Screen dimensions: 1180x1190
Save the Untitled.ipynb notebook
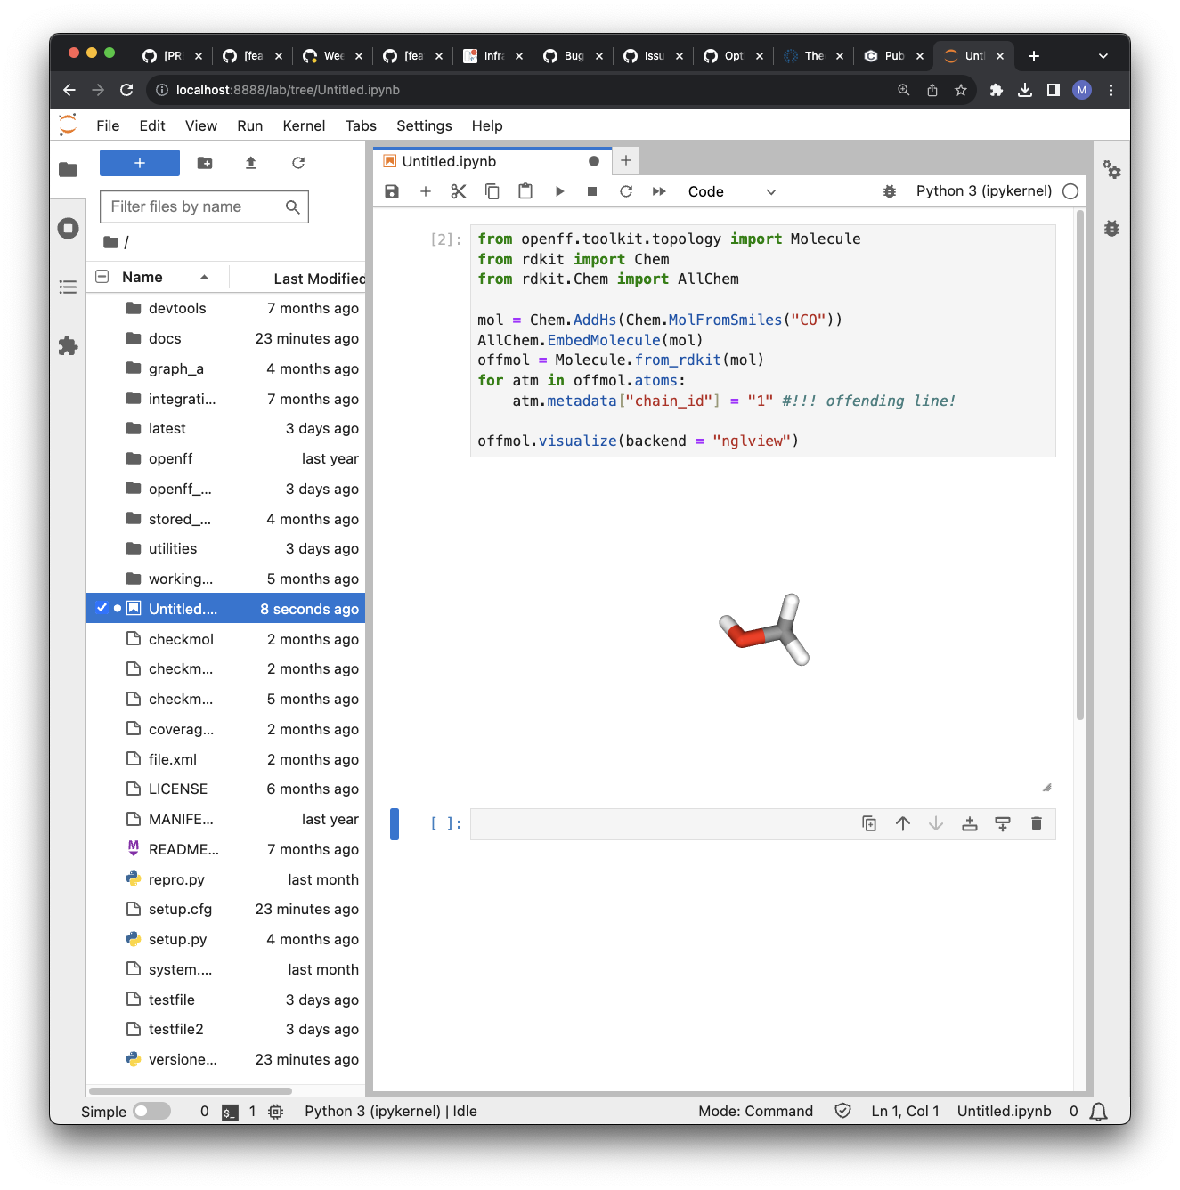point(392,191)
